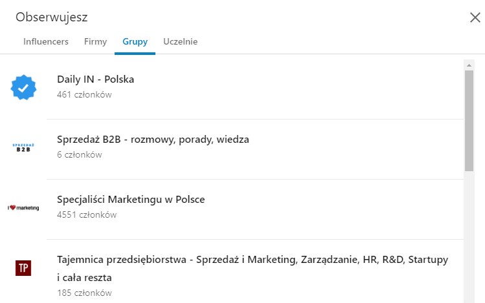Open the Uczelnie tab
The width and height of the screenshot is (485, 303).
coord(180,41)
